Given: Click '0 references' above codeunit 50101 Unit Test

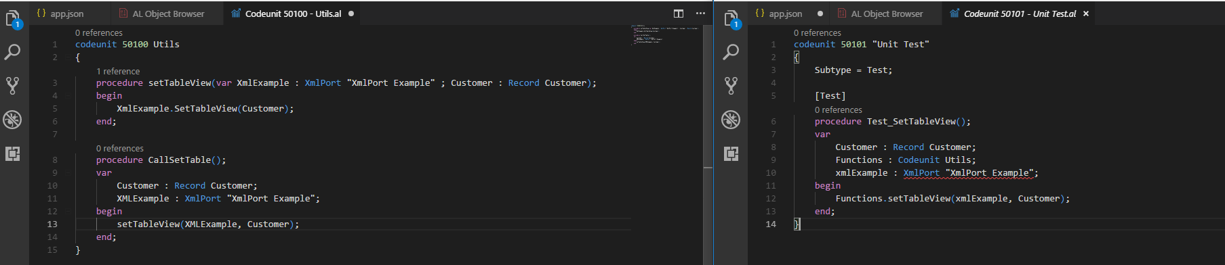Looking at the screenshot, I should pyautogui.click(x=818, y=32).
